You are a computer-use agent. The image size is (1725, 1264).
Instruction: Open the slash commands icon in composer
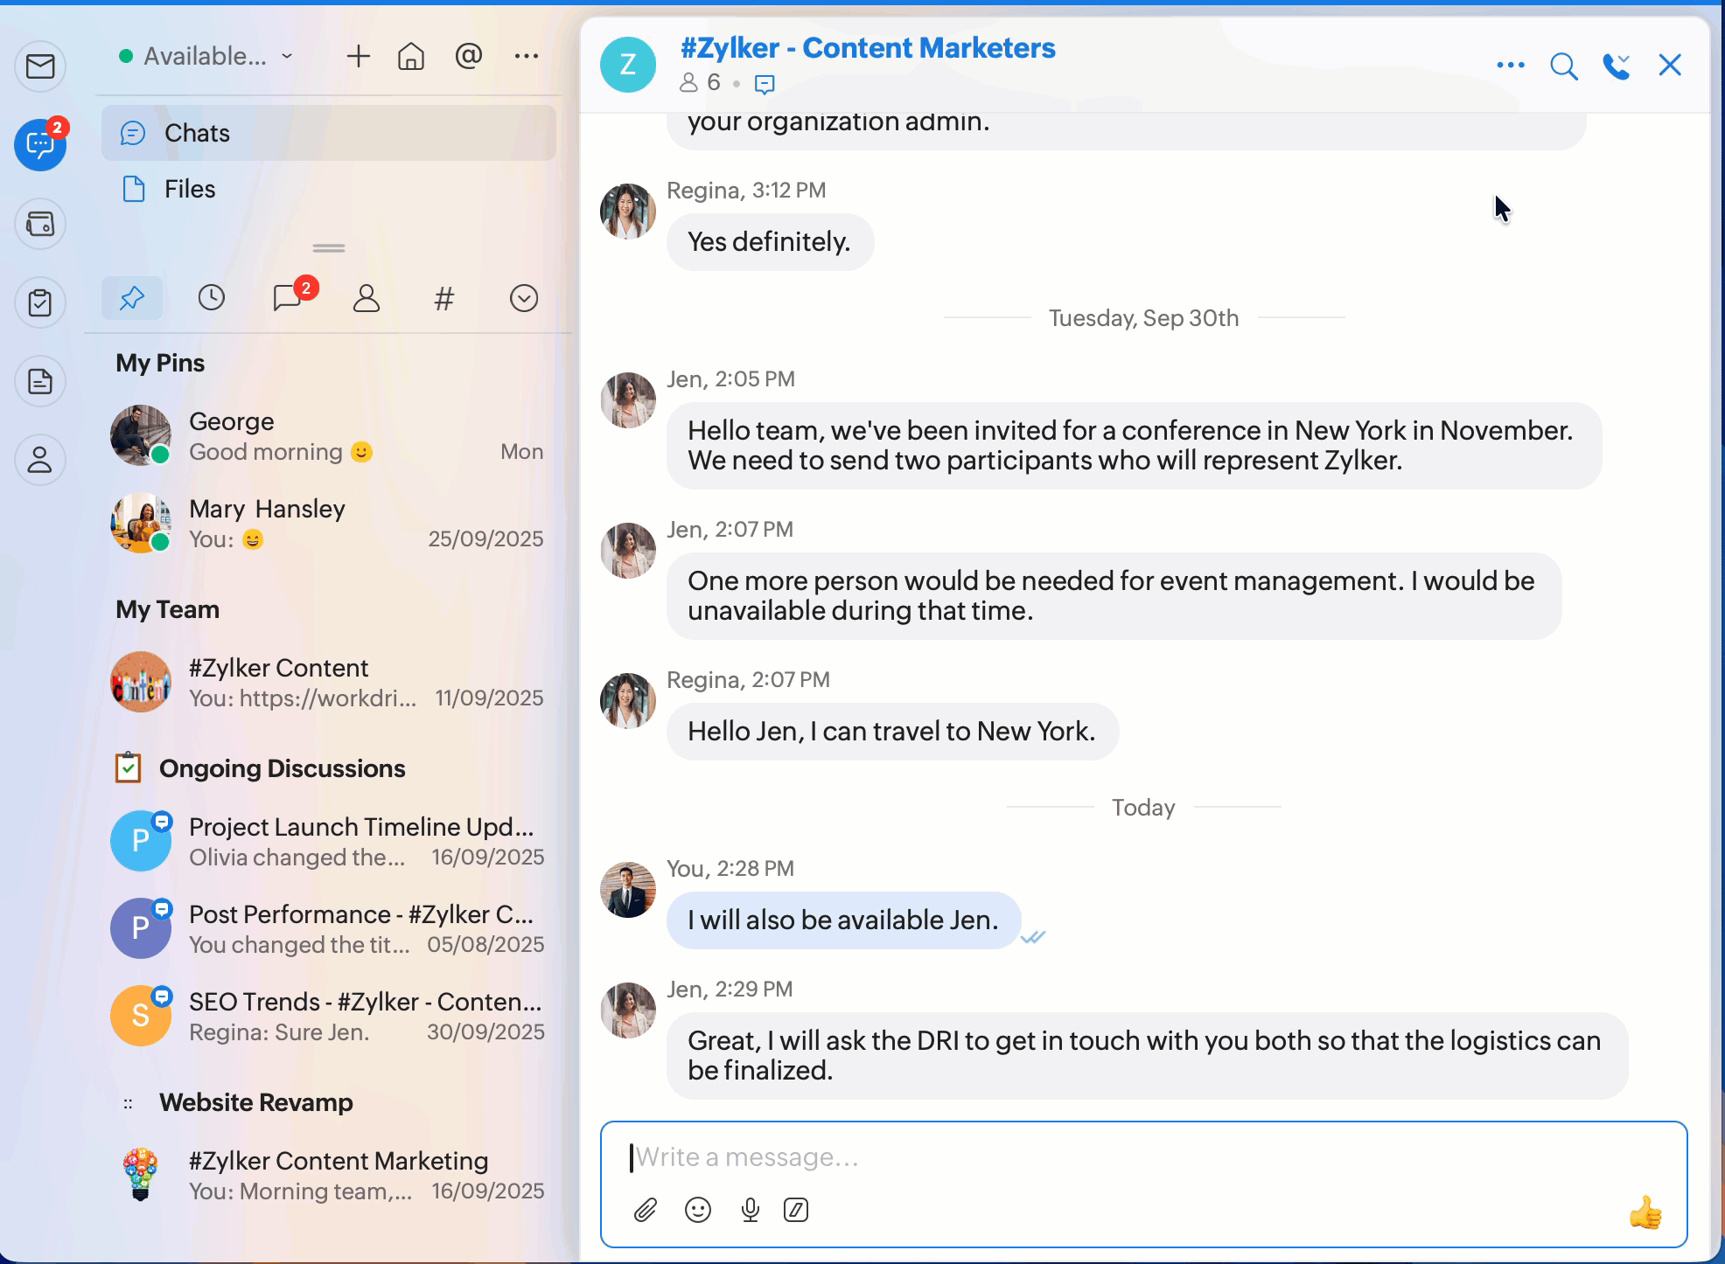pyautogui.click(x=796, y=1210)
